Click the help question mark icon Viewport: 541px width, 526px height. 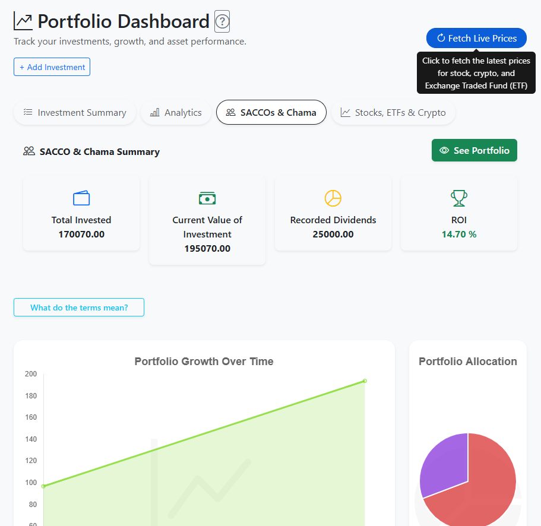222,22
